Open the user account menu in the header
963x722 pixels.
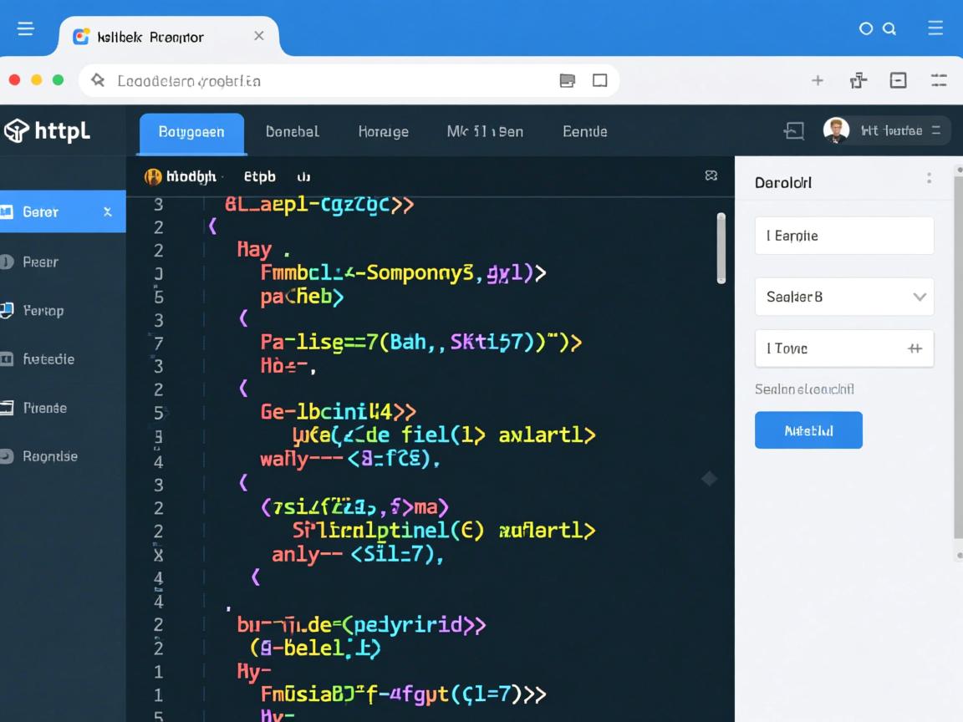click(935, 130)
